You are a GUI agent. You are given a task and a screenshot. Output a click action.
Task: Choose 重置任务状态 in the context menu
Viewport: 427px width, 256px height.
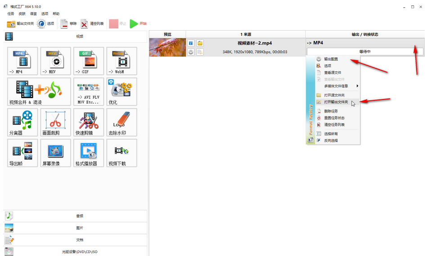pos(337,118)
